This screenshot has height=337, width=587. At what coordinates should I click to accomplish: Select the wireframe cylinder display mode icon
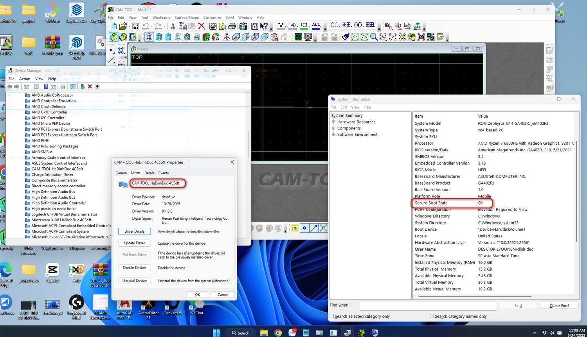click(149, 37)
